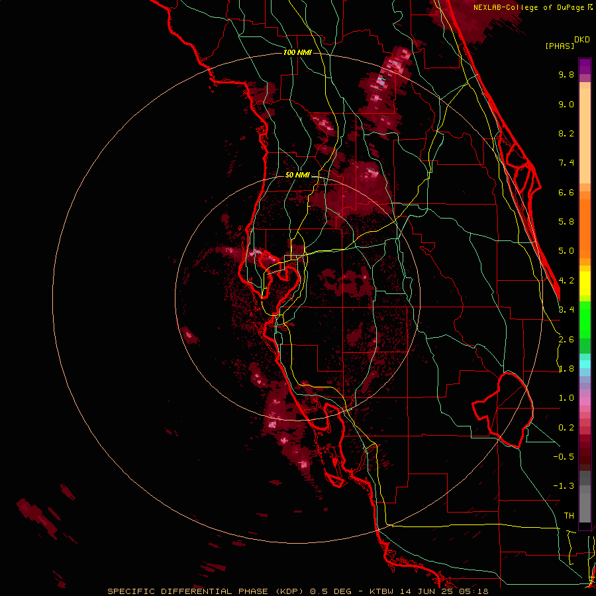596x596 pixels.
Task: Click the -1.3 value on the color scale
Action: pos(564,486)
